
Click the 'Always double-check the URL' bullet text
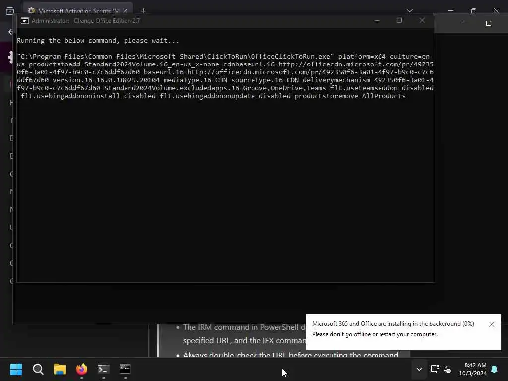(x=290, y=354)
